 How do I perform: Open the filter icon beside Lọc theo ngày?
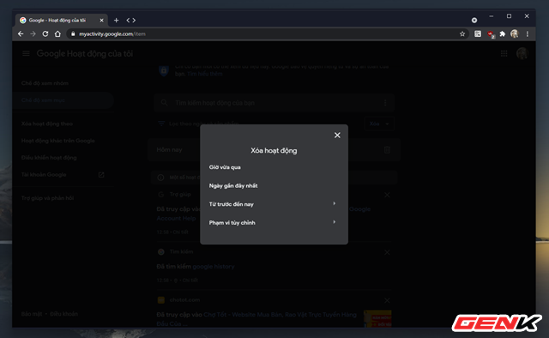pos(161,124)
